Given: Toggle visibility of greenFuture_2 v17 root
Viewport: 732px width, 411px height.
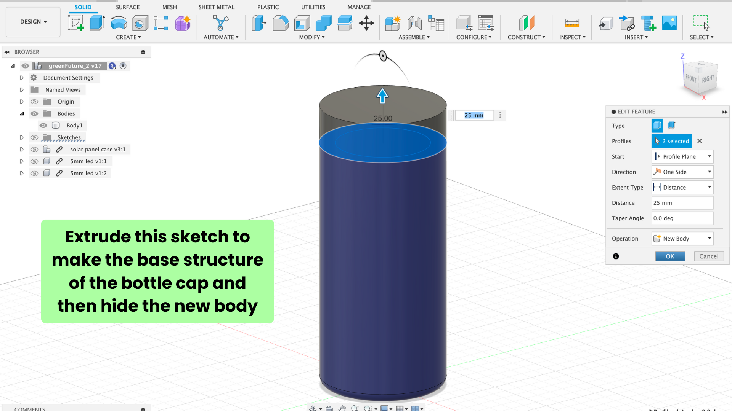Looking at the screenshot, I should [x=25, y=66].
